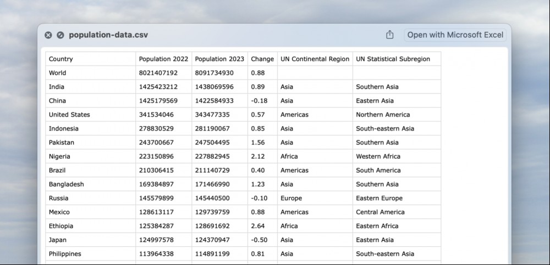Screen dimensions: 550x265
Task: Click the value 243700667
Action: (x=156, y=143)
